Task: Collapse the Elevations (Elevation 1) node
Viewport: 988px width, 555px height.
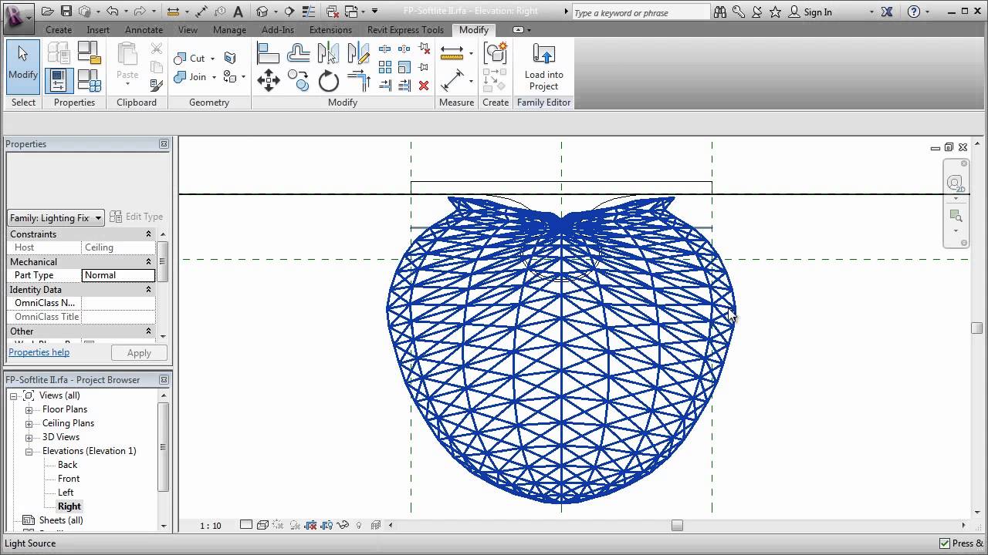Action: (29, 451)
